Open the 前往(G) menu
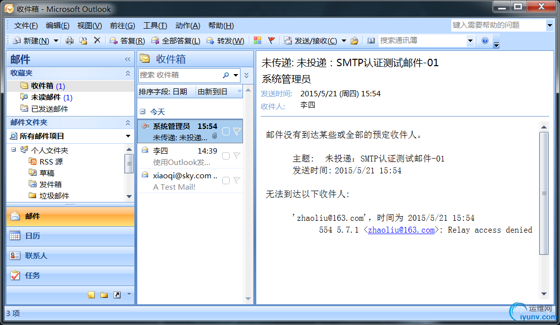Viewport: 560px width, 325px height. point(122,26)
